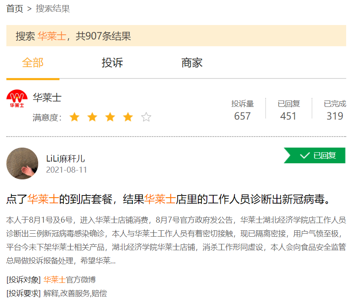Click the second satisfaction star
This screenshot has width=364, height=299.
[x=92, y=117]
